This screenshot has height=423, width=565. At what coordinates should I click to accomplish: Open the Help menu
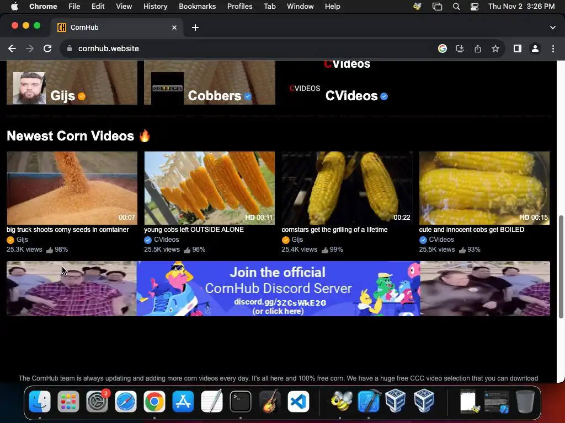[x=332, y=7]
